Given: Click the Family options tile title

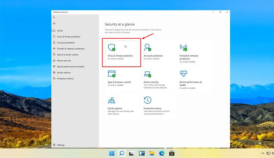Looking at the screenshot, I should tap(115, 108).
